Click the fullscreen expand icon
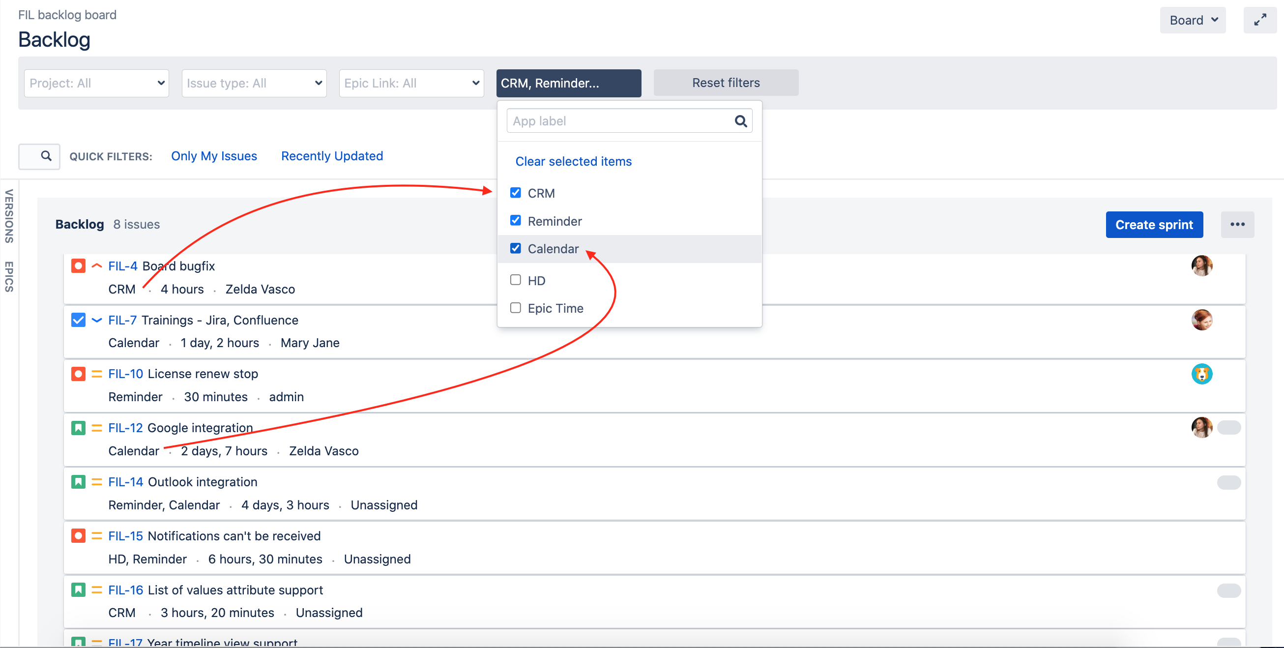The image size is (1284, 648). (x=1260, y=20)
